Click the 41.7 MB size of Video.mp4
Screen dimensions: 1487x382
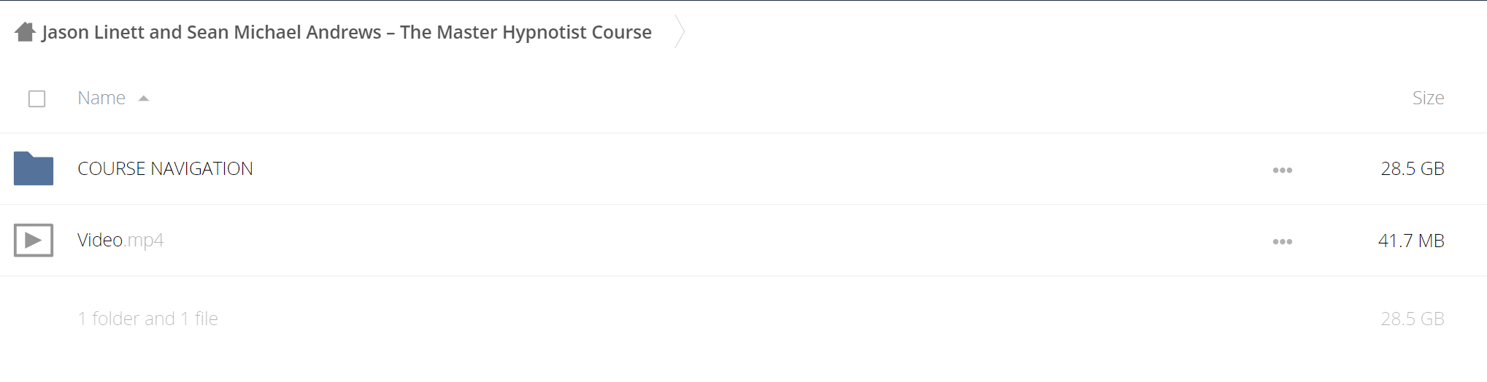[1411, 241]
